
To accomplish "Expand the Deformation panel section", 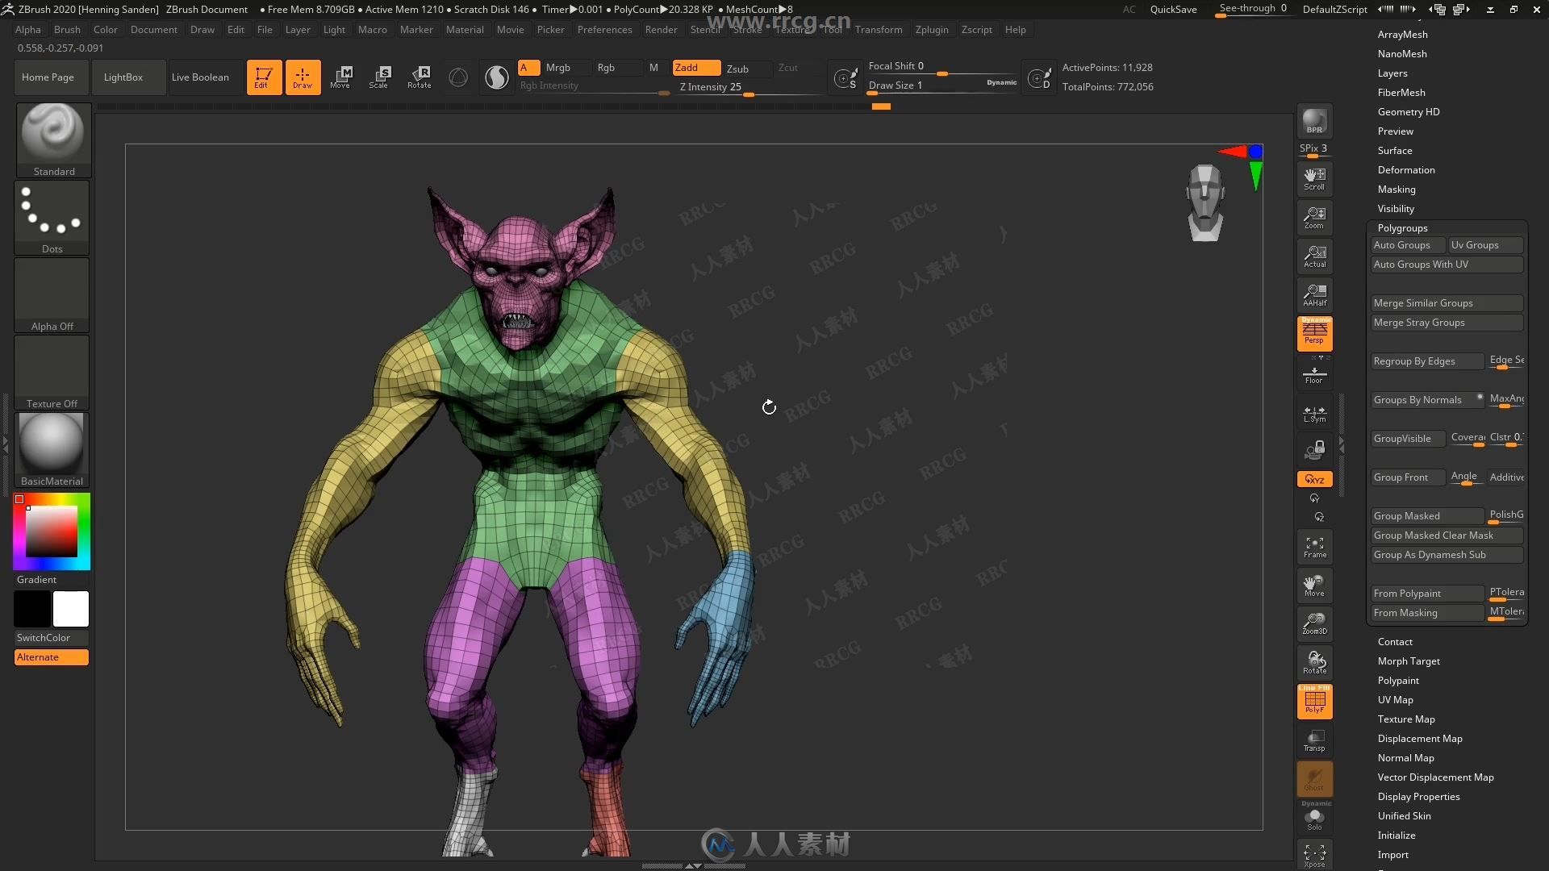I will click(1406, 169).
